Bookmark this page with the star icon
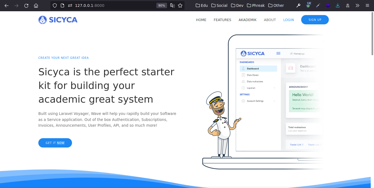Screen dimensions: 374x188 (x=180, y=5)
